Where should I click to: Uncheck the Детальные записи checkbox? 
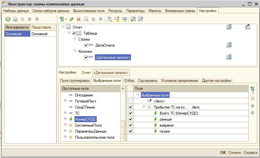pyautogui.click(x=86, y=57)
